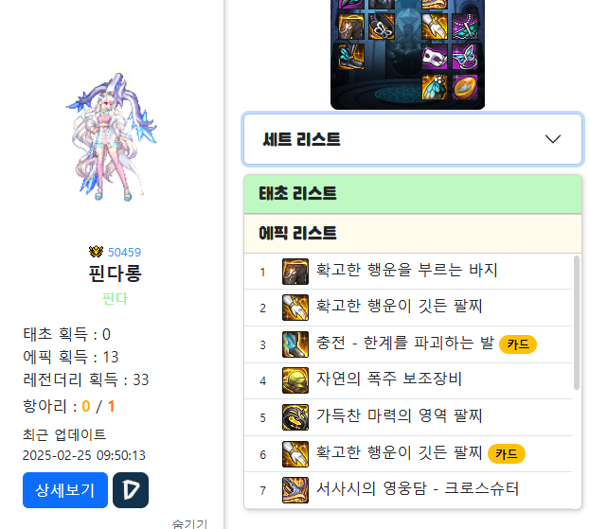This screenshot has height=529, width=589.
Task: Expand the 태초 리스트 section
Action: (x=413, y=194)
